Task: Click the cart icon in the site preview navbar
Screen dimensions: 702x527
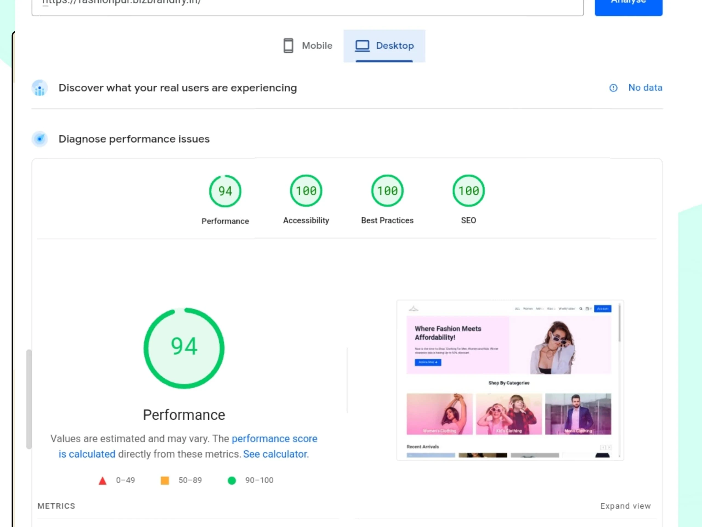Action: click(588, 309)
